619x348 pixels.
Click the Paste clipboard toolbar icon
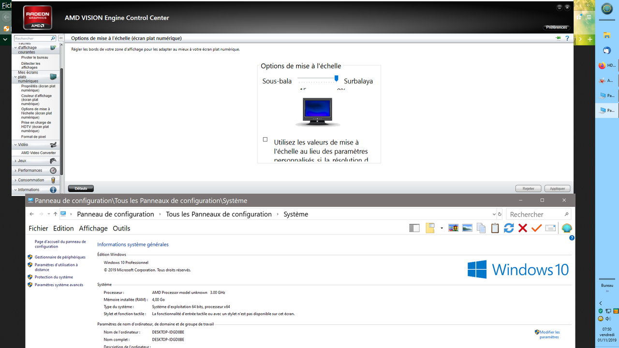click(495, 228)
